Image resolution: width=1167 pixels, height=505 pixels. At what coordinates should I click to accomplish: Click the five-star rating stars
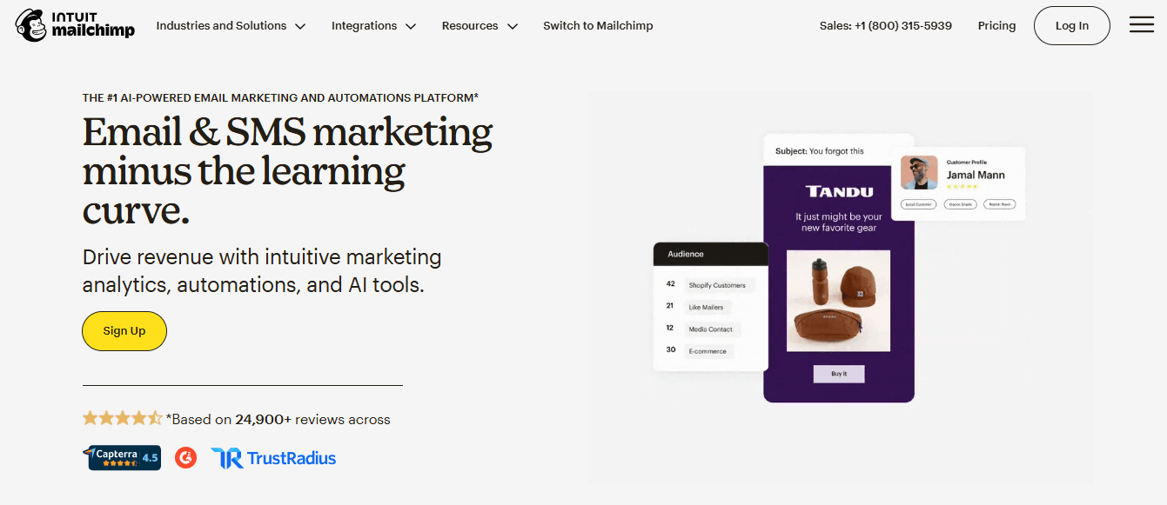(122, 419)
